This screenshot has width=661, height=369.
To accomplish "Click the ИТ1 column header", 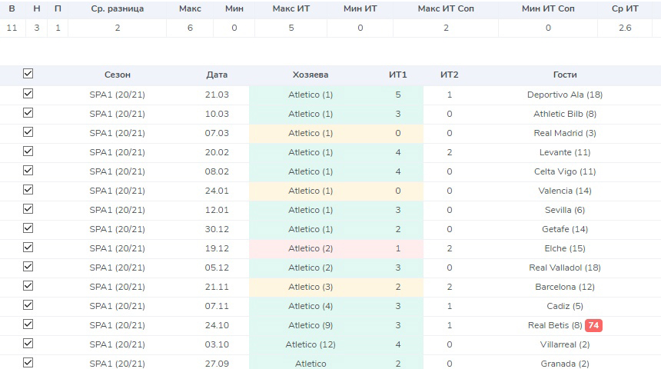I will pos(397,75).
